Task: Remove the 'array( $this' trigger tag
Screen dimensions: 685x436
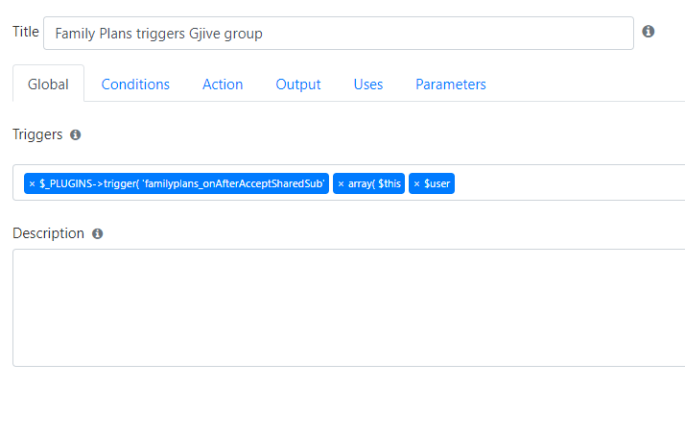Action: (341, 183)
